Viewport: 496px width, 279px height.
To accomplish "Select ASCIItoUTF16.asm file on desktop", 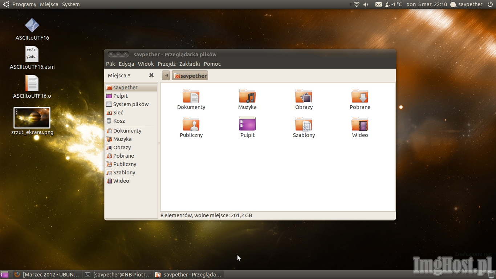I will pos(32,54).
